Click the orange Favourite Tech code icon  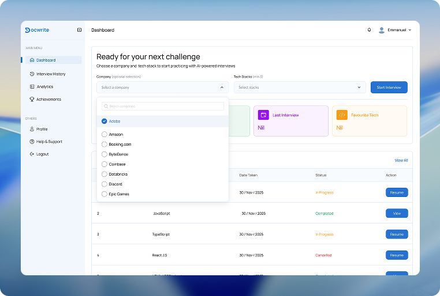[x=342, y=115]
